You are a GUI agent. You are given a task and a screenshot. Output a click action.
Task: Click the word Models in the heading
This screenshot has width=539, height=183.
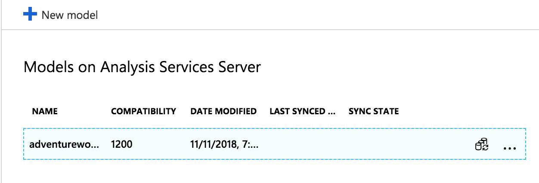[x=45, y=67]
